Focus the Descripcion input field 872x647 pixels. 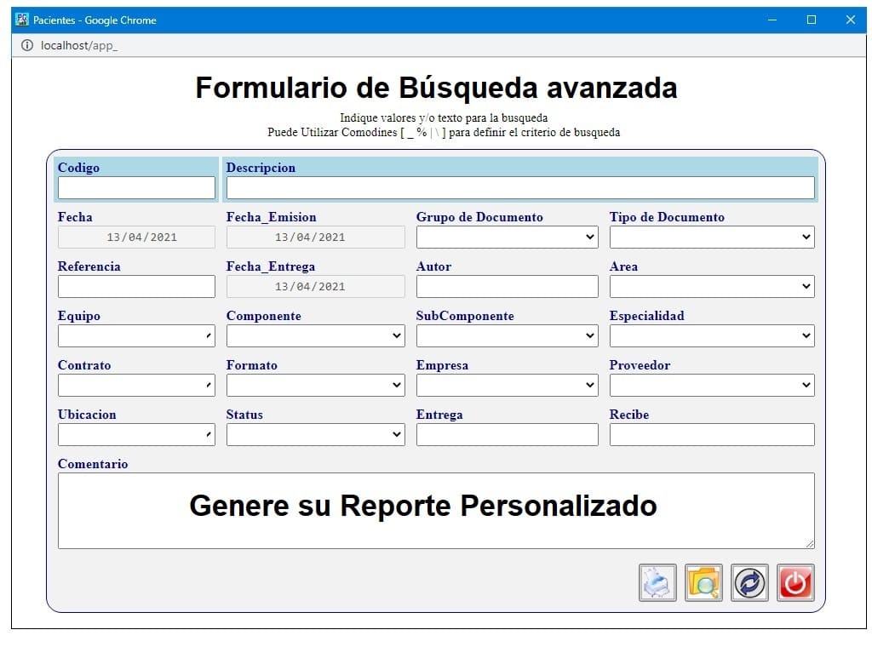(520, 188)
